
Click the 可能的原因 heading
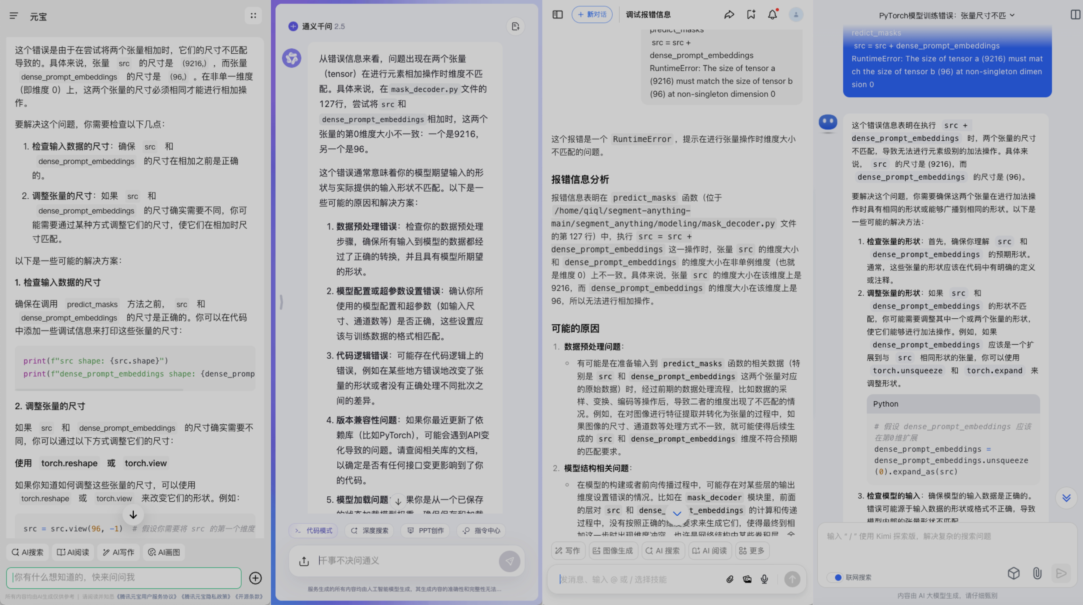[575, 329]
